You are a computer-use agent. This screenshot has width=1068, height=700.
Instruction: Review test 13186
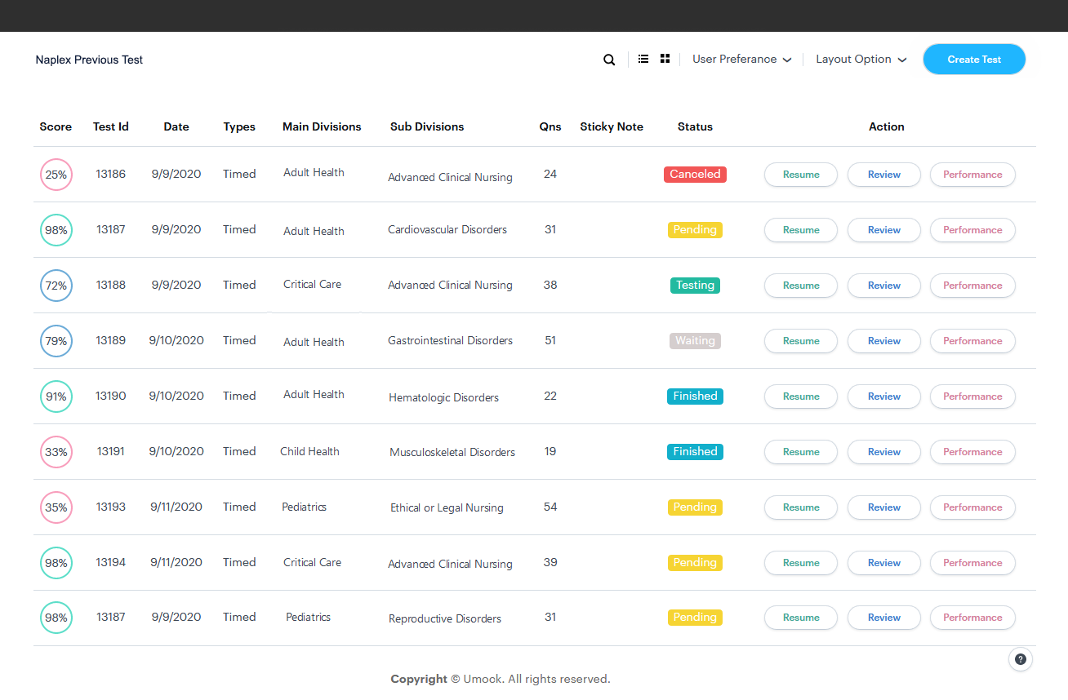(x=884, y=175)
